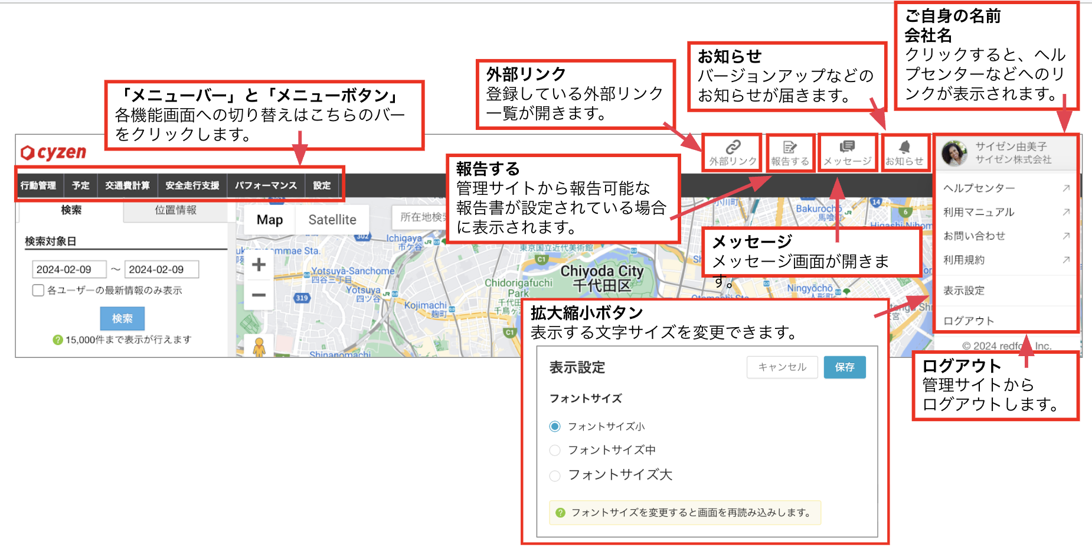1092x554 pixels.
Task: Open the 行動管理 menu
Action: coord(38,185)
